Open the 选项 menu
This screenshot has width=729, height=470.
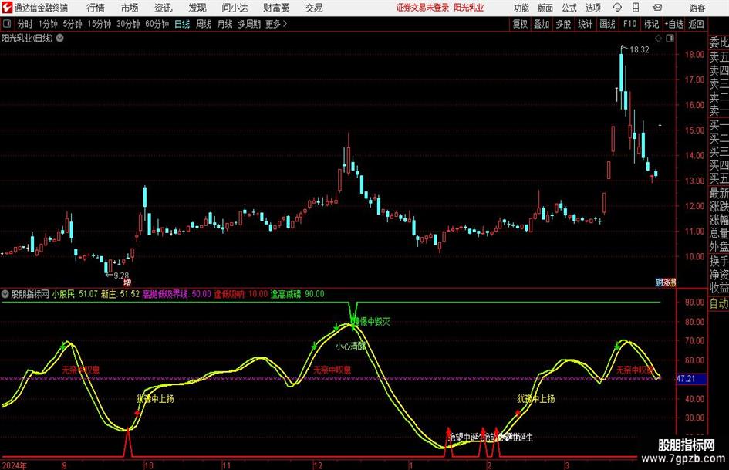592,8
